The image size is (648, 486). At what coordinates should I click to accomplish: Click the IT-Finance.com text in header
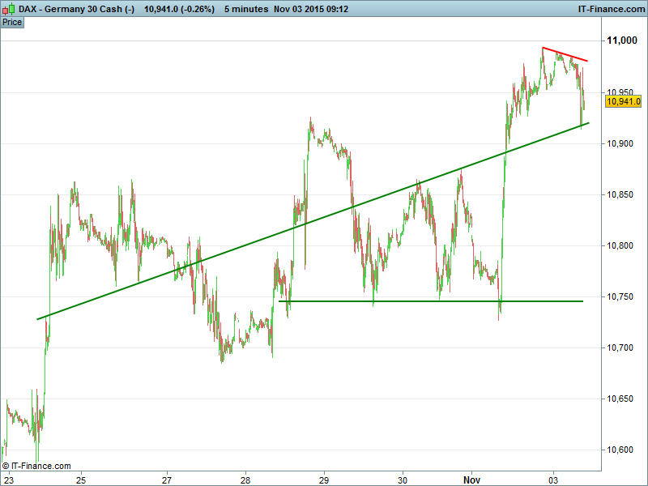(x=609, y=9)
